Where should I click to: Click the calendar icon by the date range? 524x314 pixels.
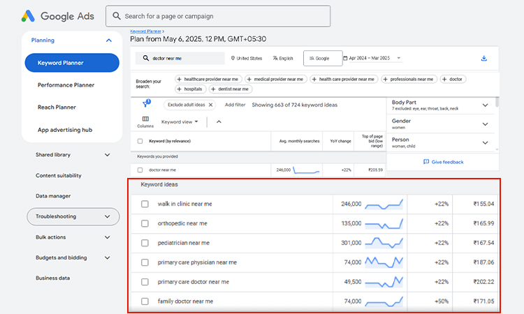click(345, 58)
